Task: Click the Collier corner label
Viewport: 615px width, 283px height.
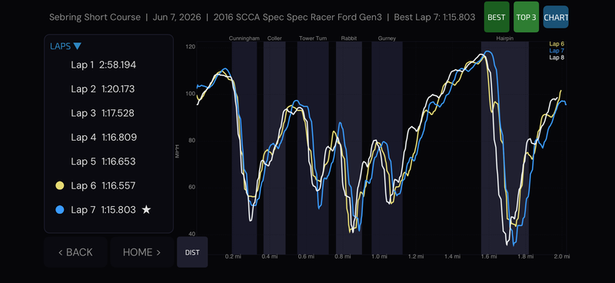Action: click(274, 38)
